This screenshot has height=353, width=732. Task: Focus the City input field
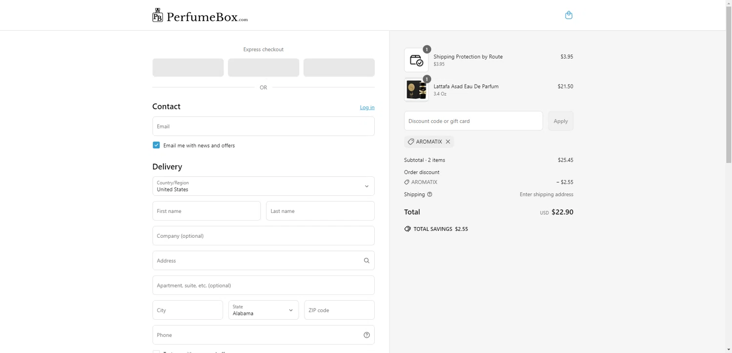click(x=187, y=310)
